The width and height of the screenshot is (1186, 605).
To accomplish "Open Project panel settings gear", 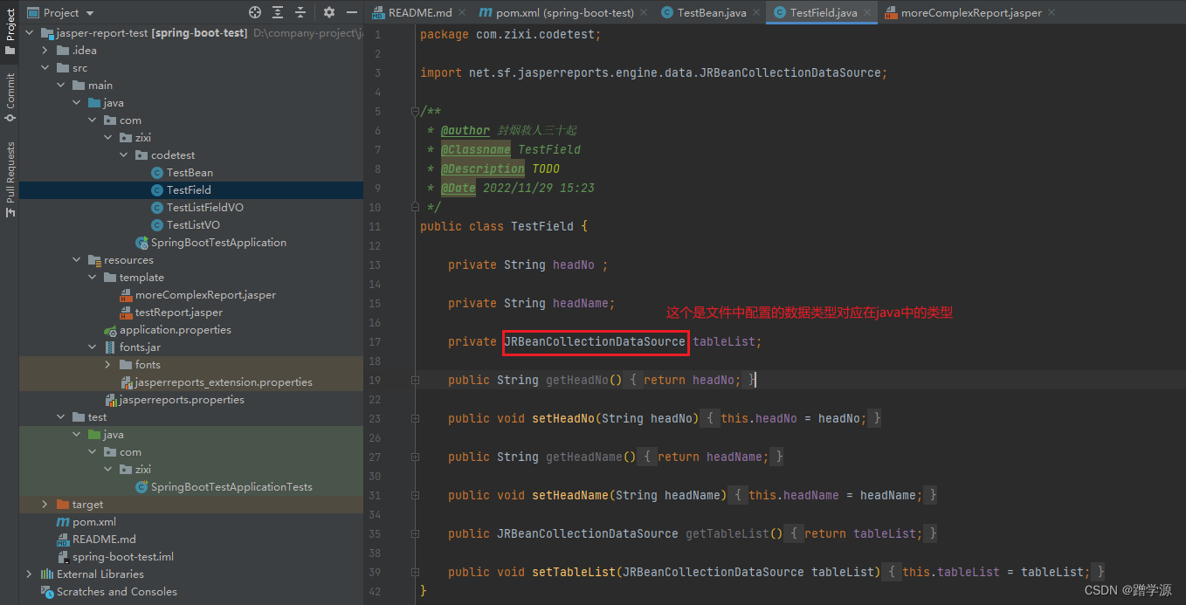I will tap(329, 12).
